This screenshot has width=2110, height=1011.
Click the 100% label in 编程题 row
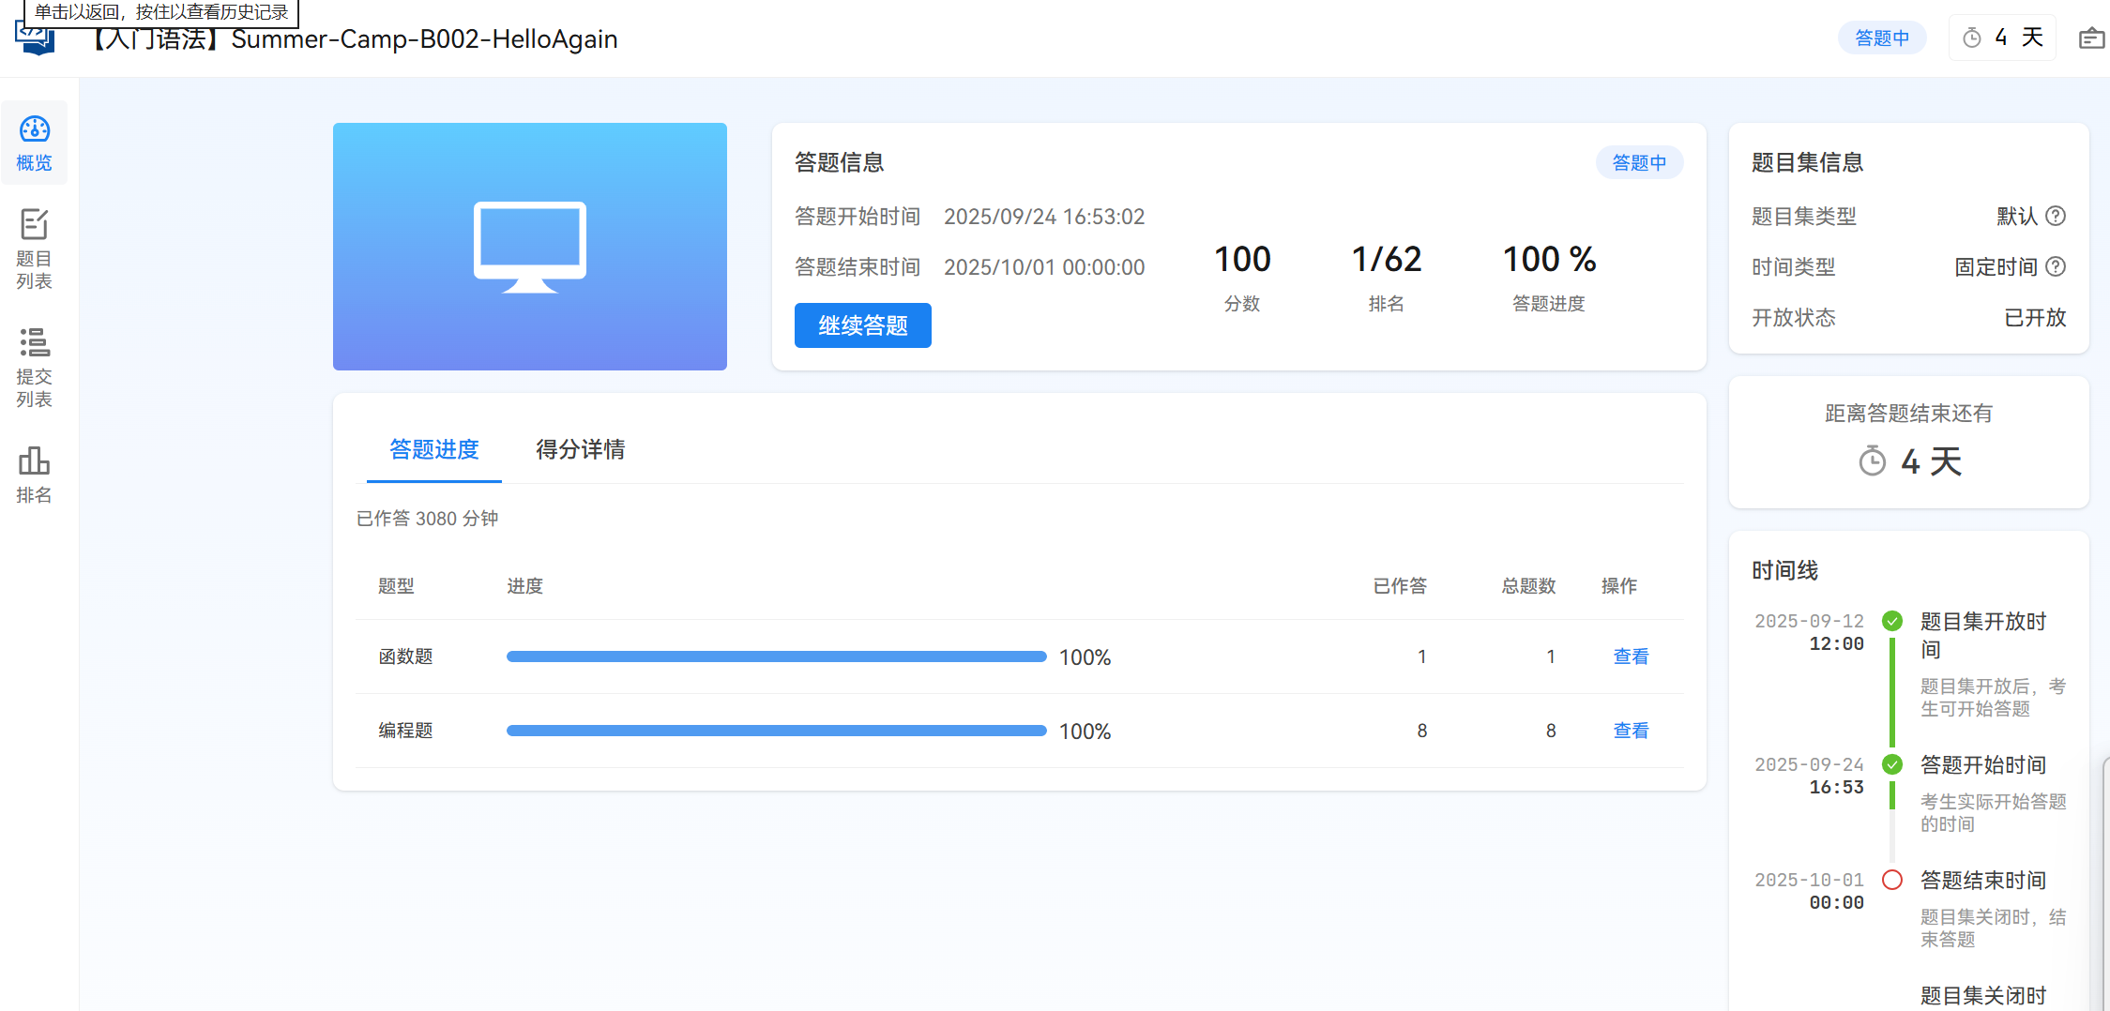tap(1085, 732)
